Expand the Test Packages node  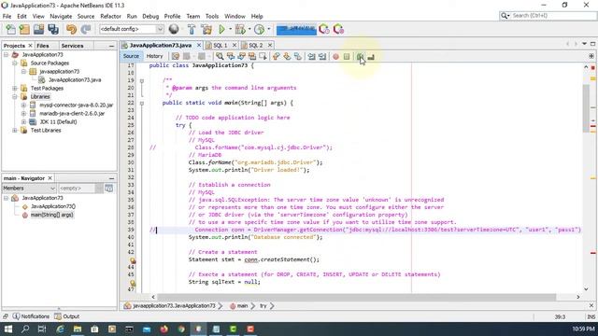point(15,89)
